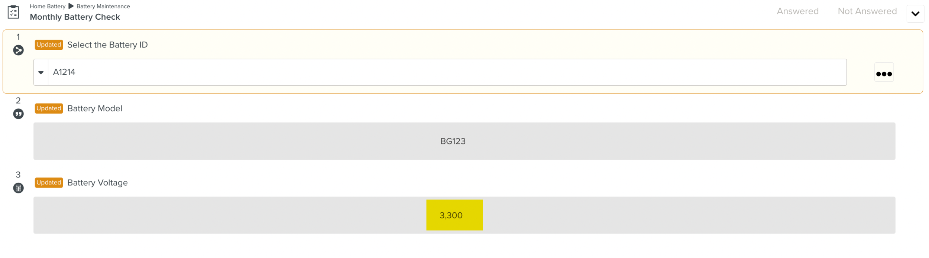This screenshot has height=258, width=929.
Task: Click the quote icon under question 2
Action: click(x=18, y=114)
